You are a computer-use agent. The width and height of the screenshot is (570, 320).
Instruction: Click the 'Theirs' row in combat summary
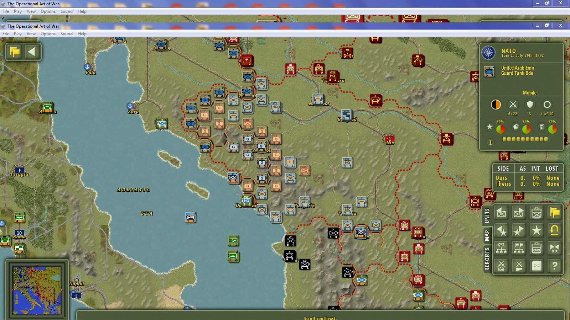pyautogui.click(x=528, y=184)
